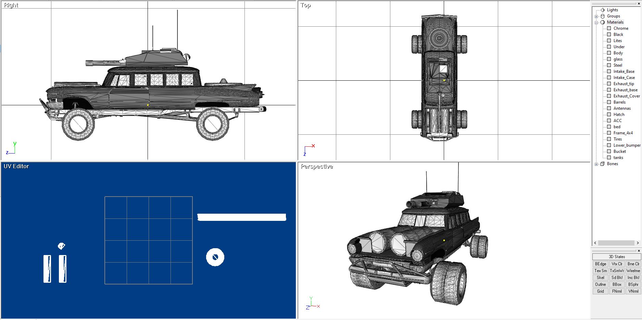This screenshot has height=320, width=642.
Task: Select the Exhaust_tip material entry
Action: click(624, 84)
